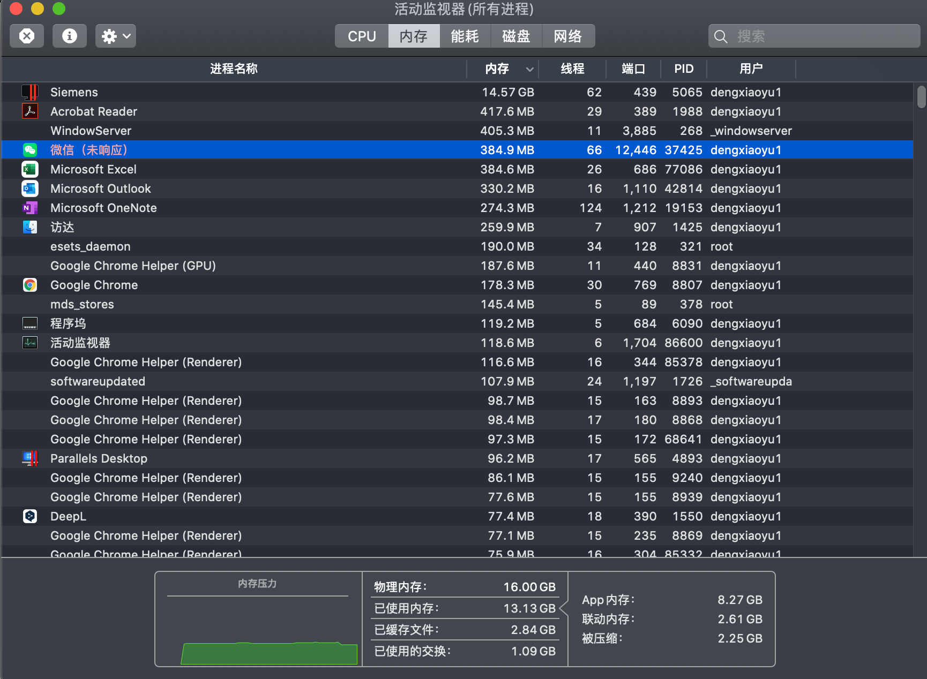The image size is (927, 679).
Task: Click the Google Chrome icon
Action: point(30,285)
